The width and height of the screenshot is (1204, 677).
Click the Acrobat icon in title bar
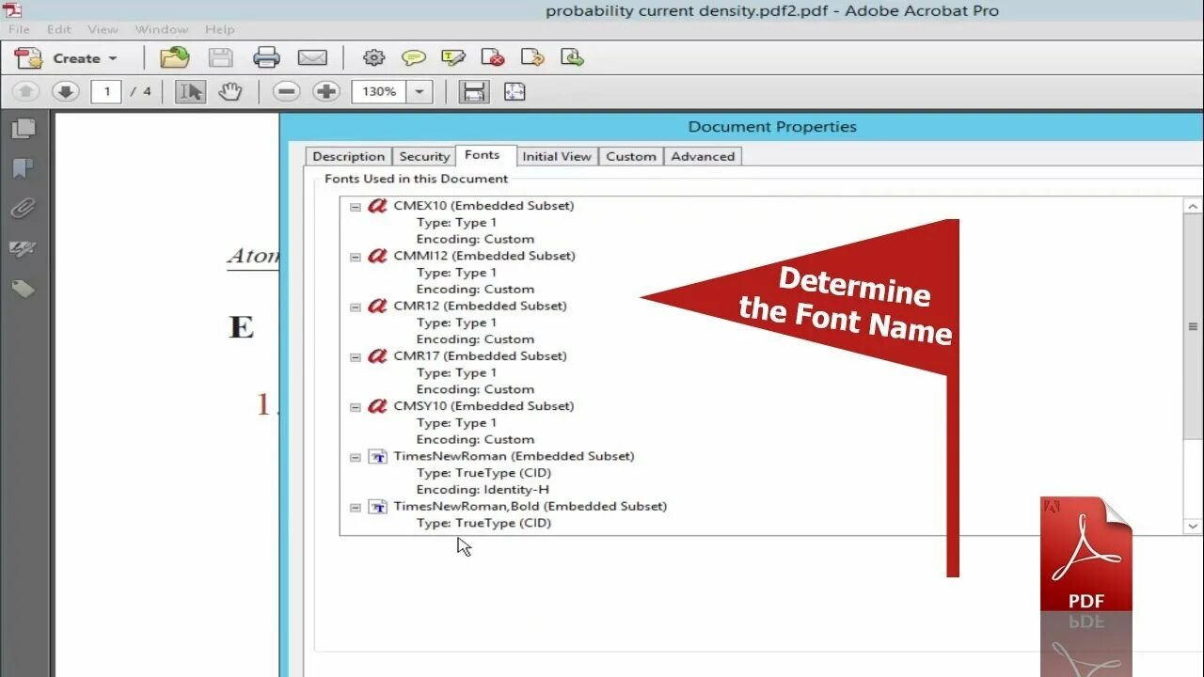[x=12, y=10]
